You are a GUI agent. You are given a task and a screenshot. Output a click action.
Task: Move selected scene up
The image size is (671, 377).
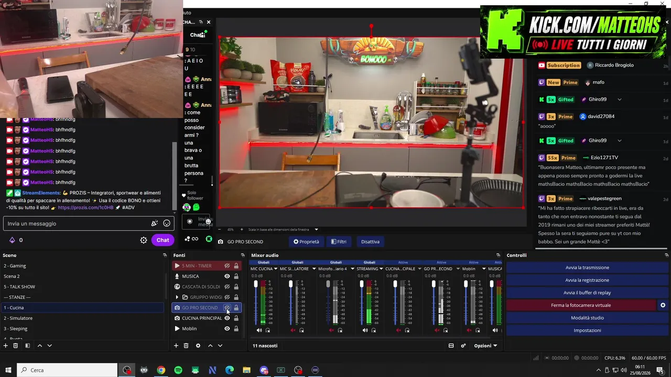[x=39, y=346]
